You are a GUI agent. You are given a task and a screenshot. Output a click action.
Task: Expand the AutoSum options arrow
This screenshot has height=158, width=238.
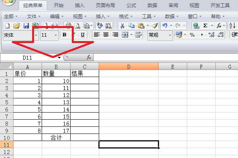[x=212, y=26]
